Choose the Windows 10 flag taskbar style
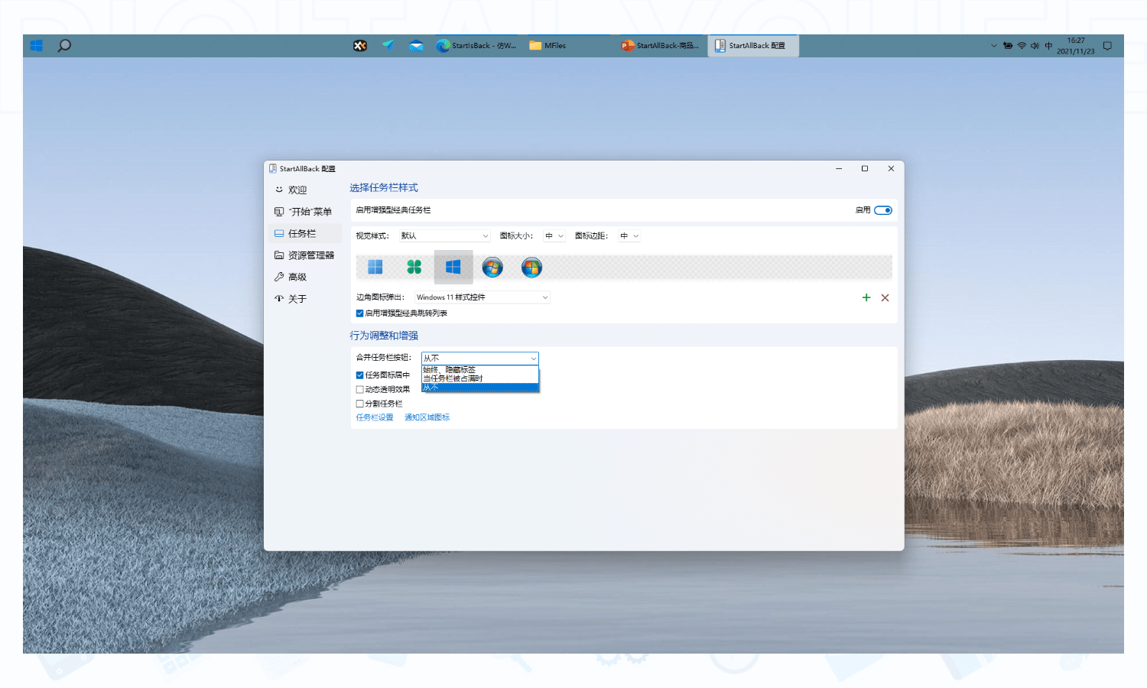 453,267
